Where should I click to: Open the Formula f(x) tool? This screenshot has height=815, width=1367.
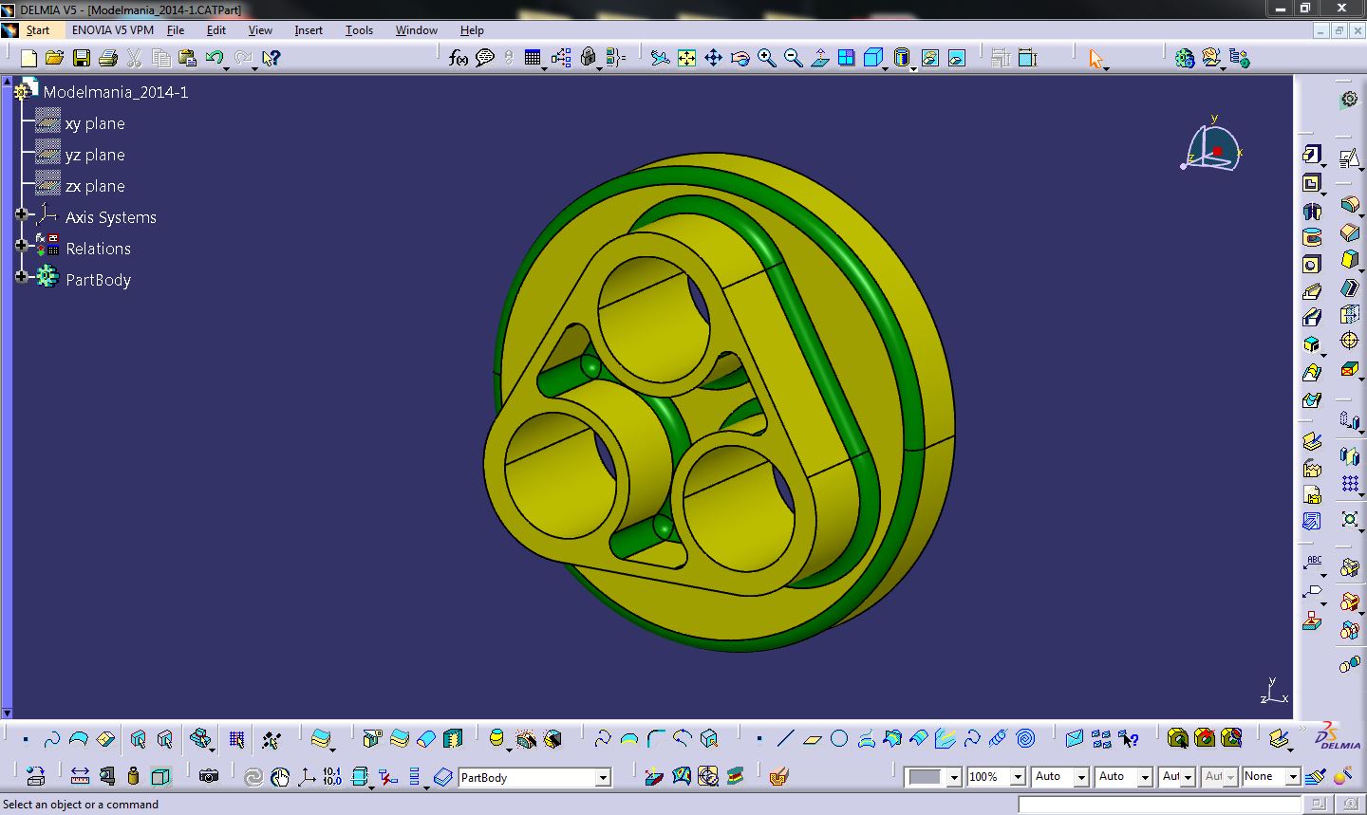(458, 58)
